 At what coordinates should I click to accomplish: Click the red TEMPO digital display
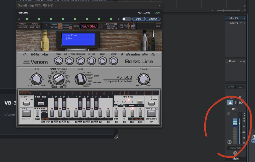point(89,26)
